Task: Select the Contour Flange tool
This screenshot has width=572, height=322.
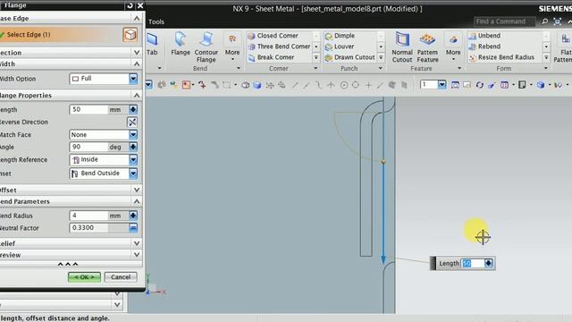Action: coord(206,47)
